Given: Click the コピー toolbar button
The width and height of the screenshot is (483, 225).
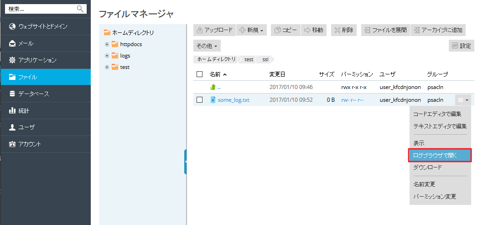Looking at the screenshot, I should (x=286, y=30).
